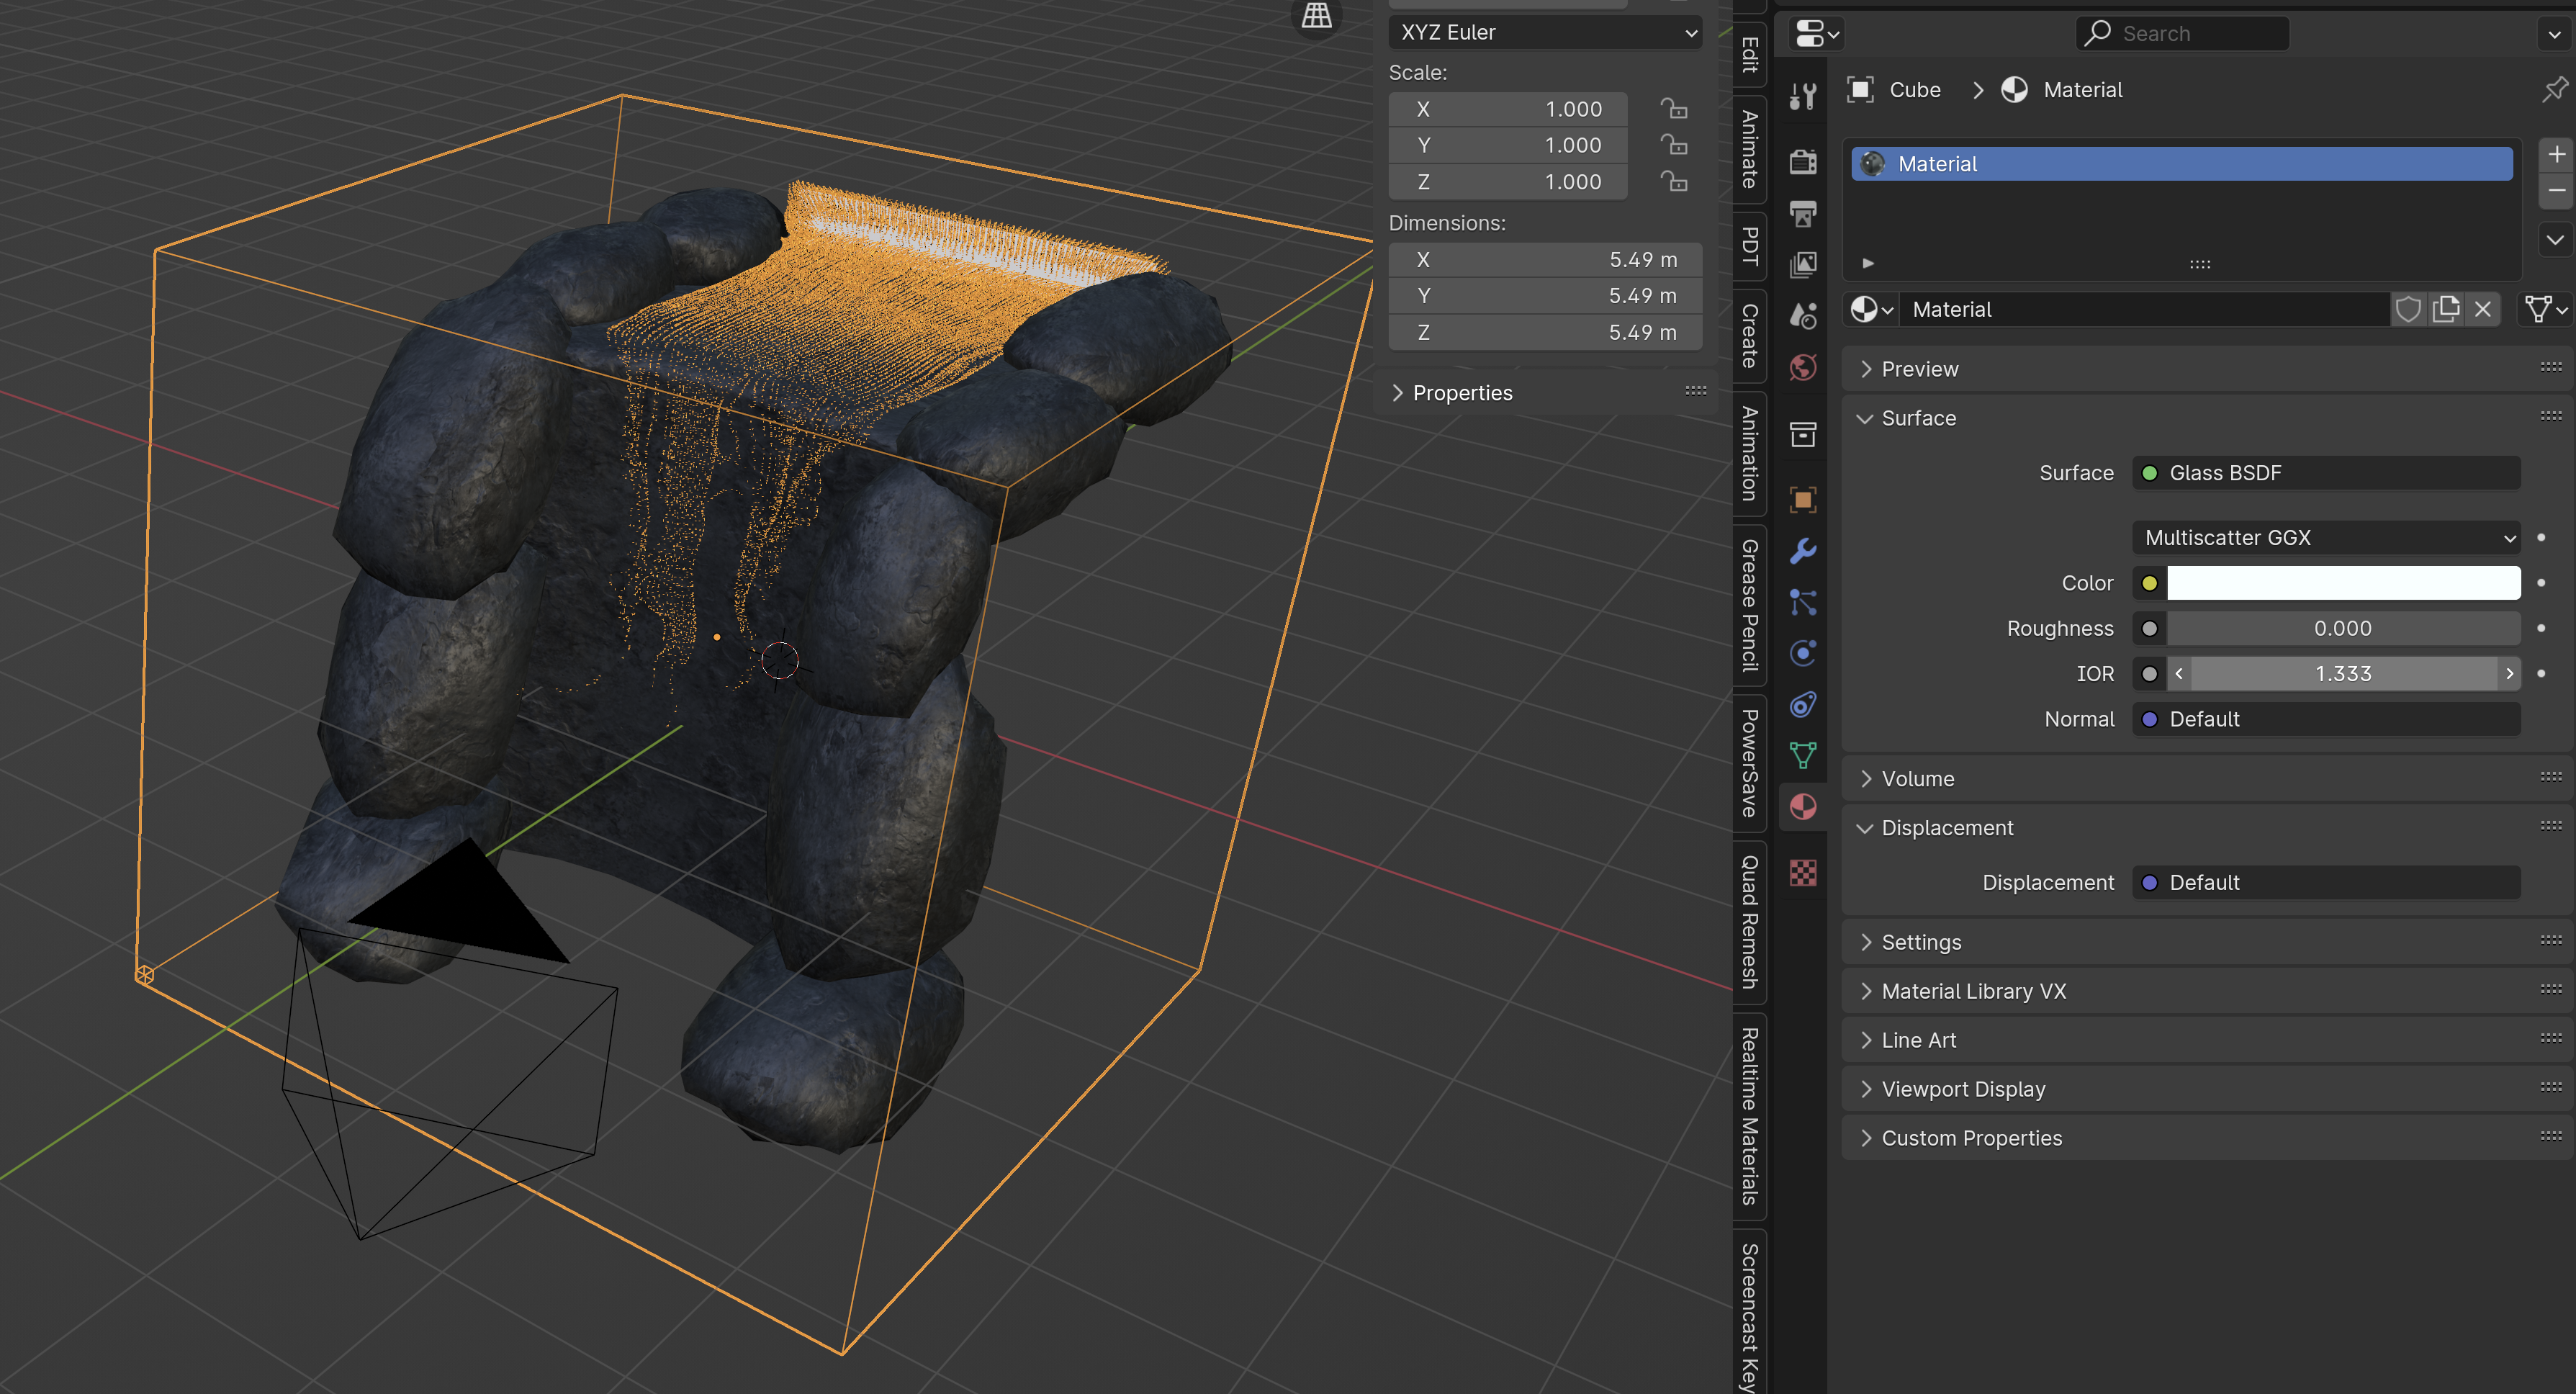Open the Scene properties tab
This screenshot has width=2576, height=1394.
[1803, 316]
